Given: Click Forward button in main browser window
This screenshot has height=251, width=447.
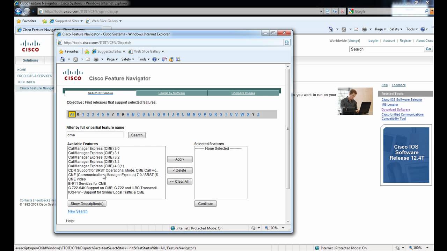Looking at the screenshot, I should [x=27, y=11].
